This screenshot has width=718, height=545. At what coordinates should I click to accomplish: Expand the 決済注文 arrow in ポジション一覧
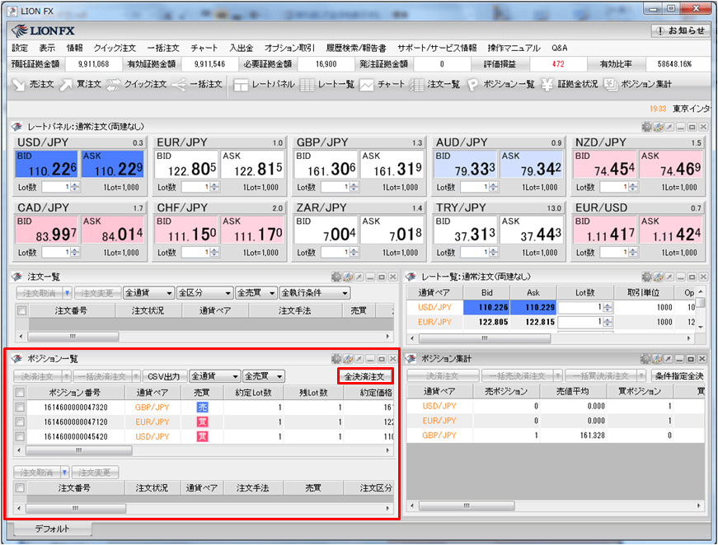click(x=67, y=376)
